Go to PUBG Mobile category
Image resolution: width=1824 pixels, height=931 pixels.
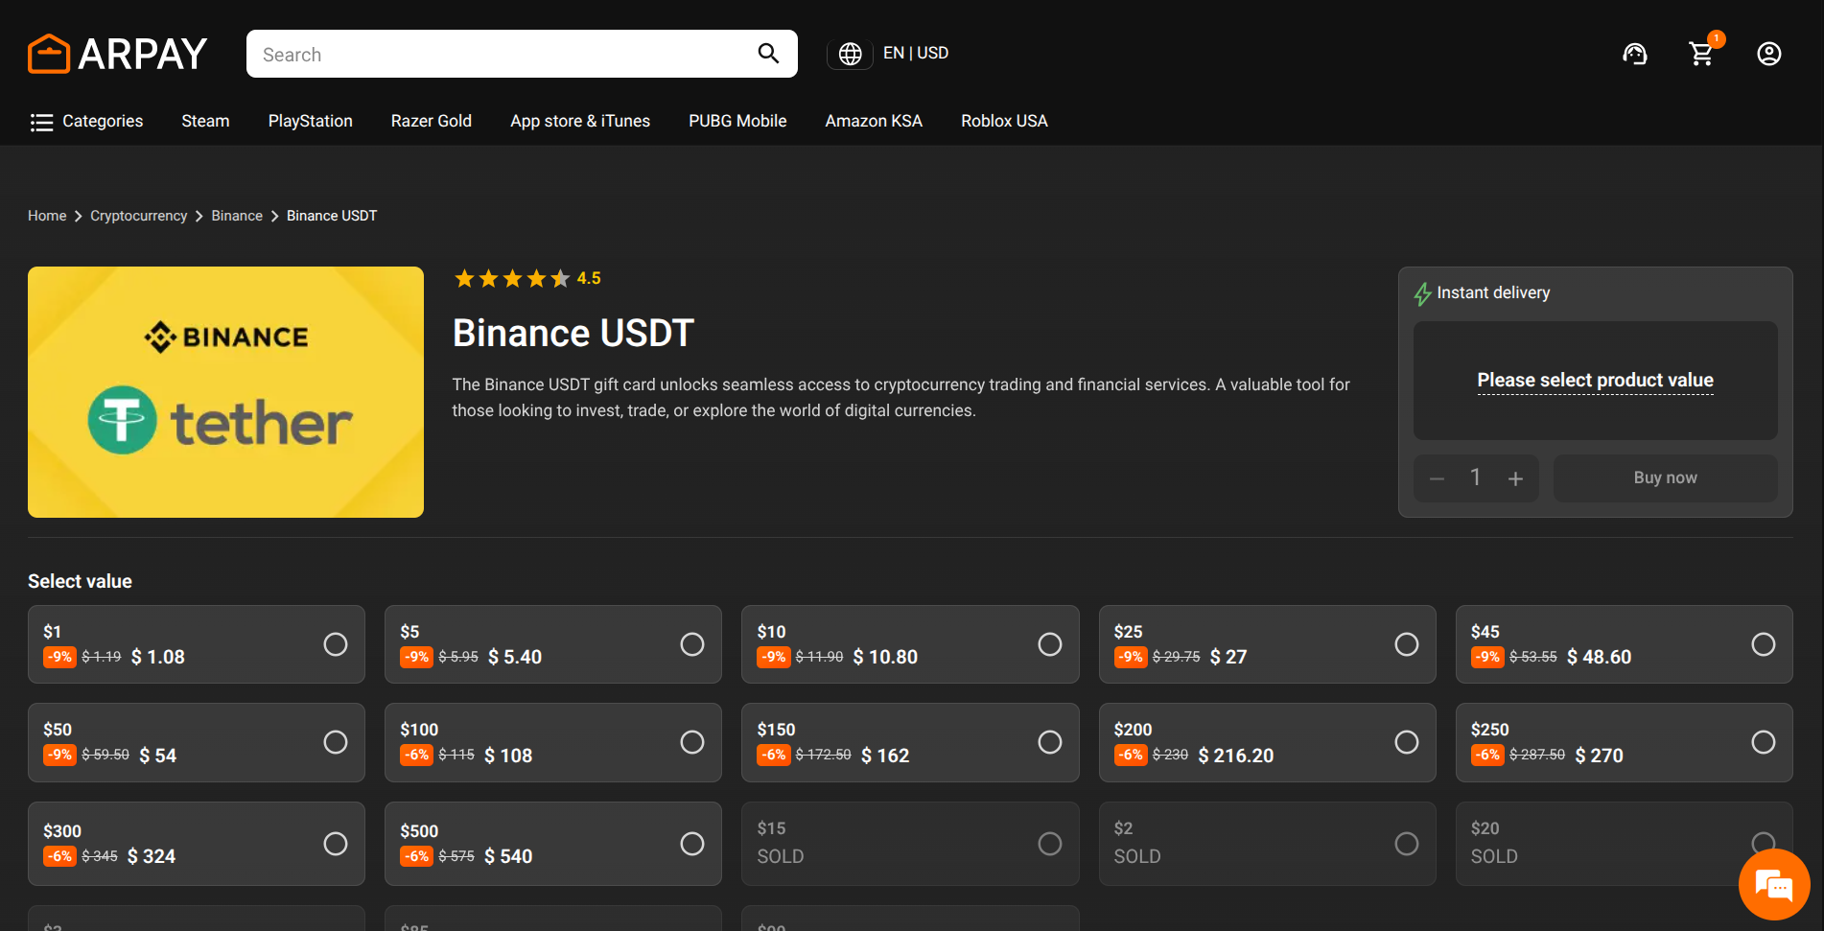point(737,121)
